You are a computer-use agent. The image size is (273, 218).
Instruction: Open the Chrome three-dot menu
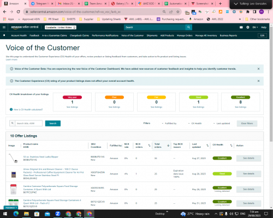(x=268, y=12)
